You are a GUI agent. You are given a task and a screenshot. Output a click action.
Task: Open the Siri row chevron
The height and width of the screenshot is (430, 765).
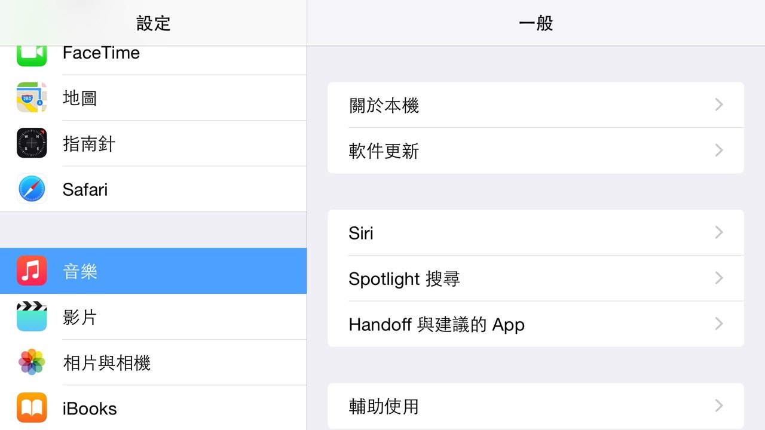tap(719, 232)
